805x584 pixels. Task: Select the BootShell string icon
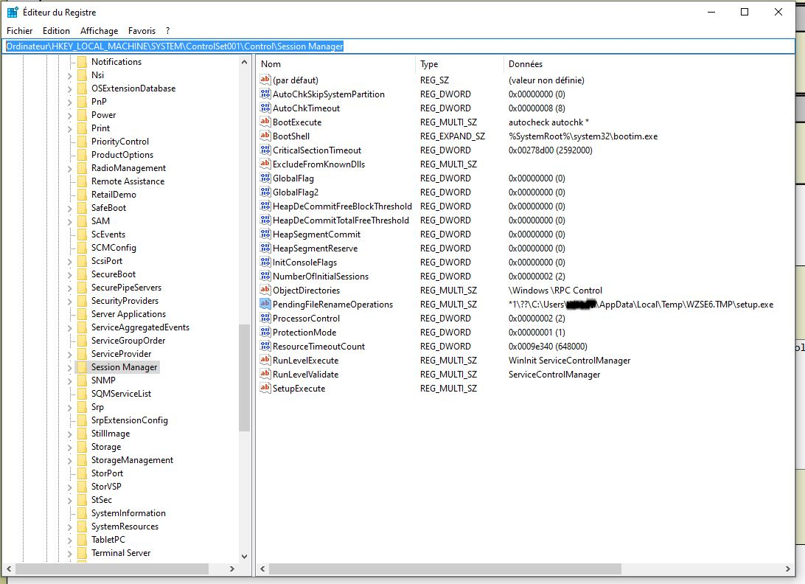(265, 136)
